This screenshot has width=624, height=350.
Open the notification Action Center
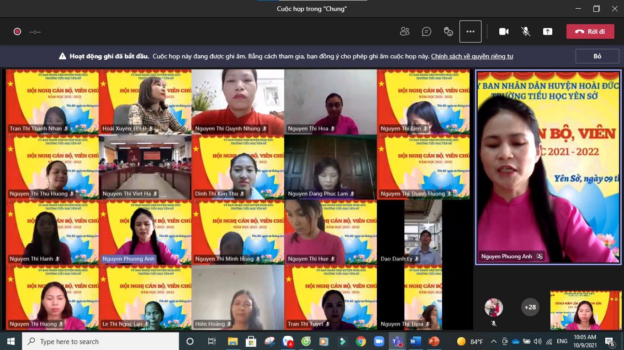(x=610, y=341)
